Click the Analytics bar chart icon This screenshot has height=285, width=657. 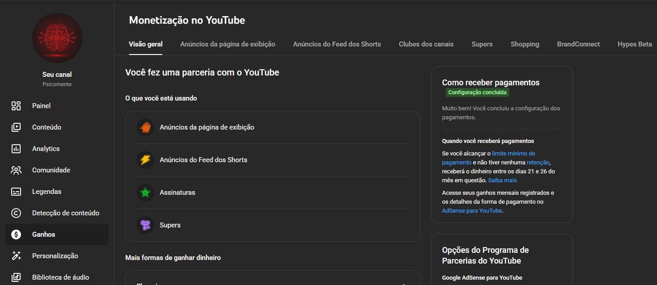(16, 149)
